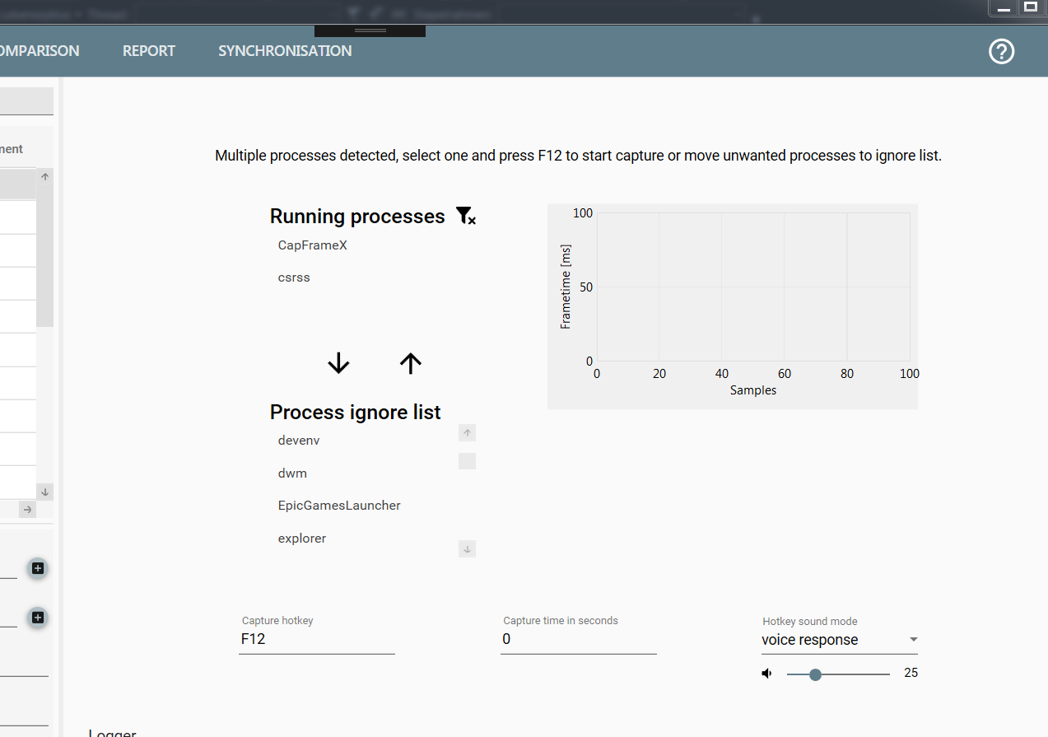Switch to the SYNCHRONISATION tab

285,51
